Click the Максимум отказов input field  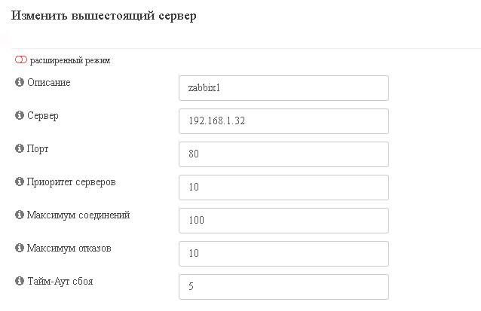pyautogui.click(x=283, y=254)
